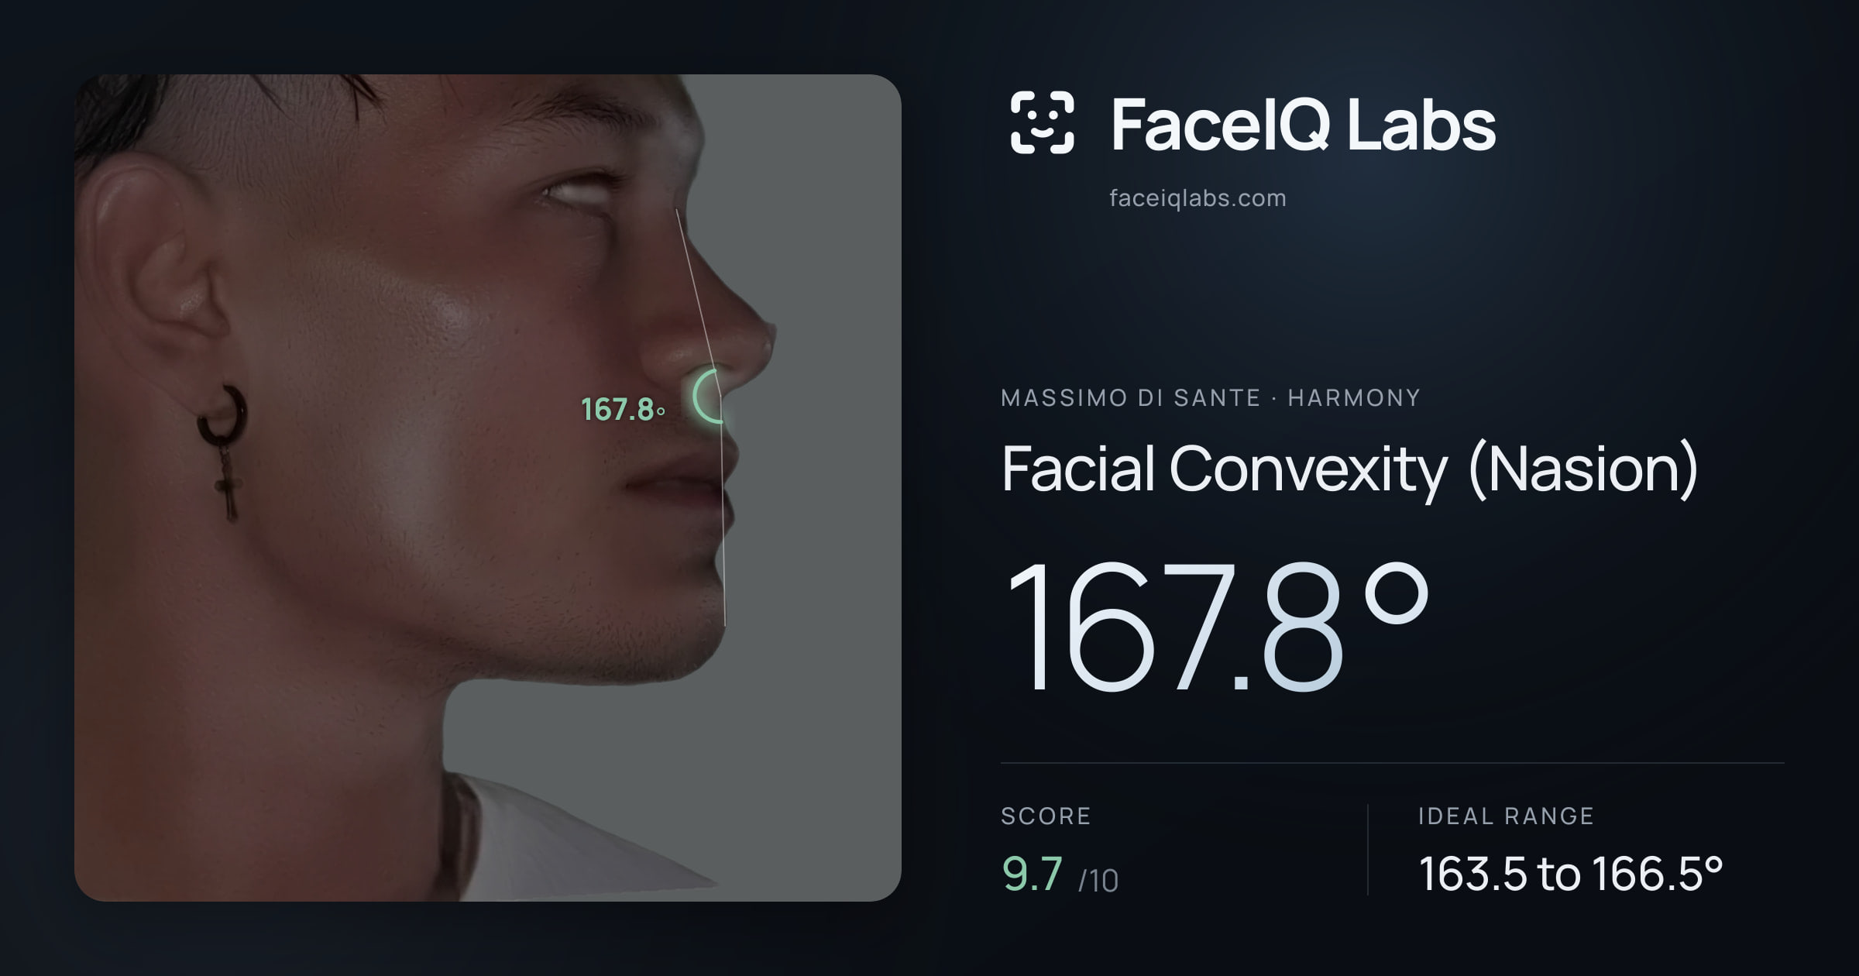Click the Facial Convexity (Nasion) heading
Image resolution: width=1859 pixels, height=976 pixels.
click(1349, 469)
